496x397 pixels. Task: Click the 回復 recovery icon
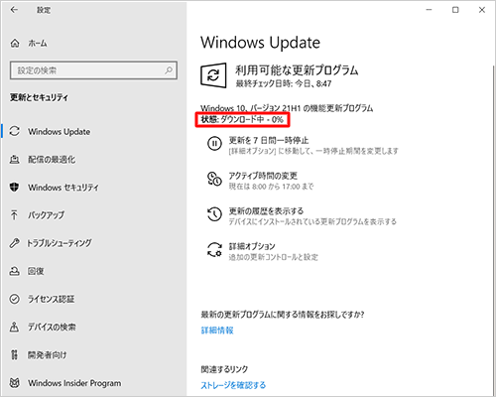pos(14,271)
